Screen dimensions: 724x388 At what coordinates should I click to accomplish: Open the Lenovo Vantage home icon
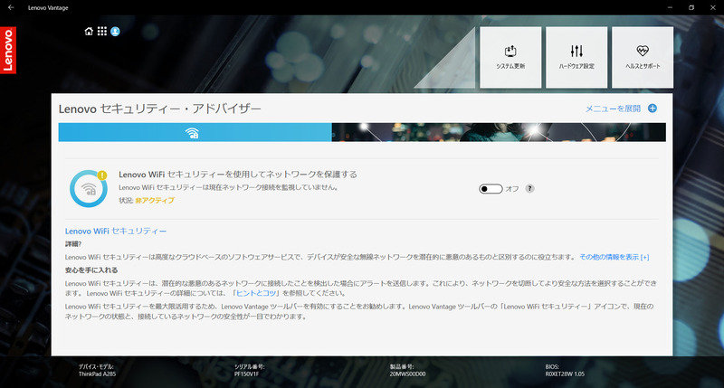89,32
